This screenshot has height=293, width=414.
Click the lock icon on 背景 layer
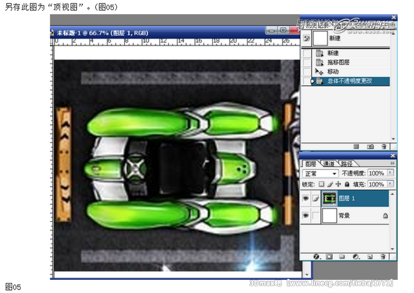click(385, 216)
